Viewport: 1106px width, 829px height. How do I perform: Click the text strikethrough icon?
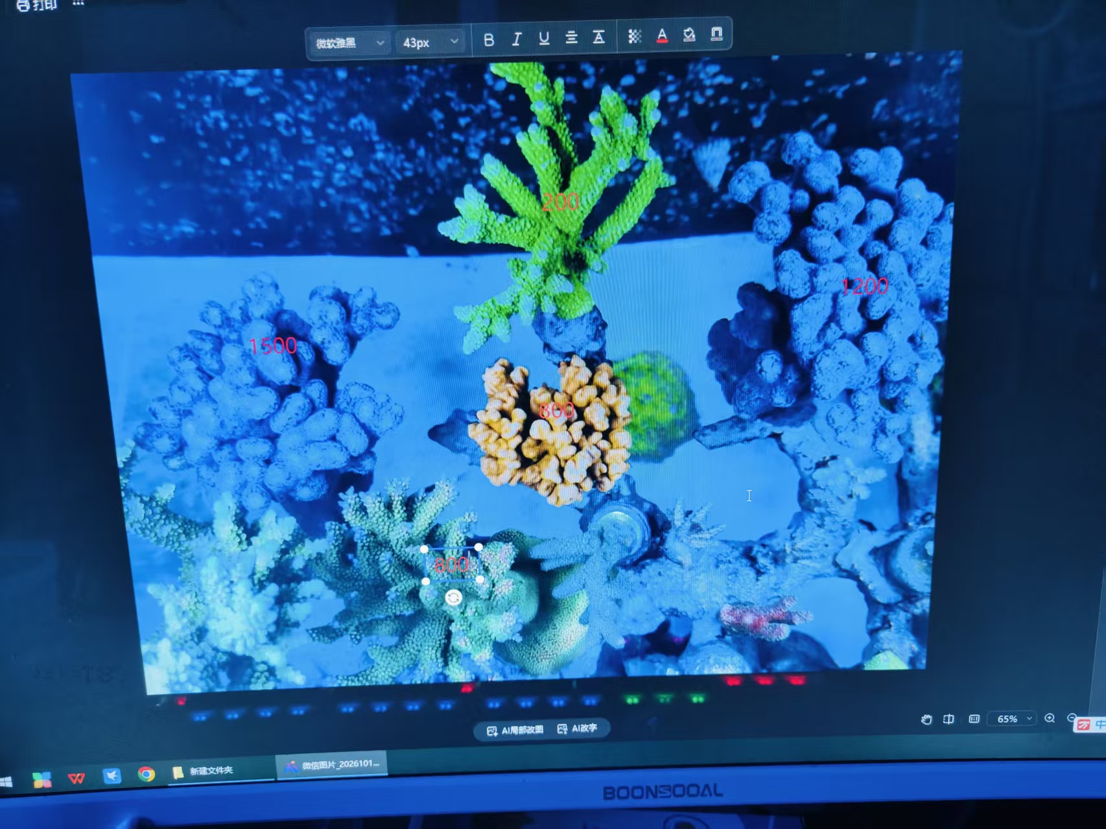[598, 37]
